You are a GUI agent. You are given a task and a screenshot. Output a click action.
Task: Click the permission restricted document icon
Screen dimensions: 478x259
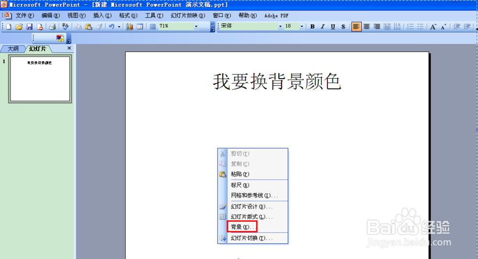tap(40, 27)
